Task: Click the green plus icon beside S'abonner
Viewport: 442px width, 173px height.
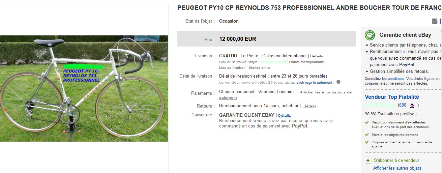Action: pos(368,161)
